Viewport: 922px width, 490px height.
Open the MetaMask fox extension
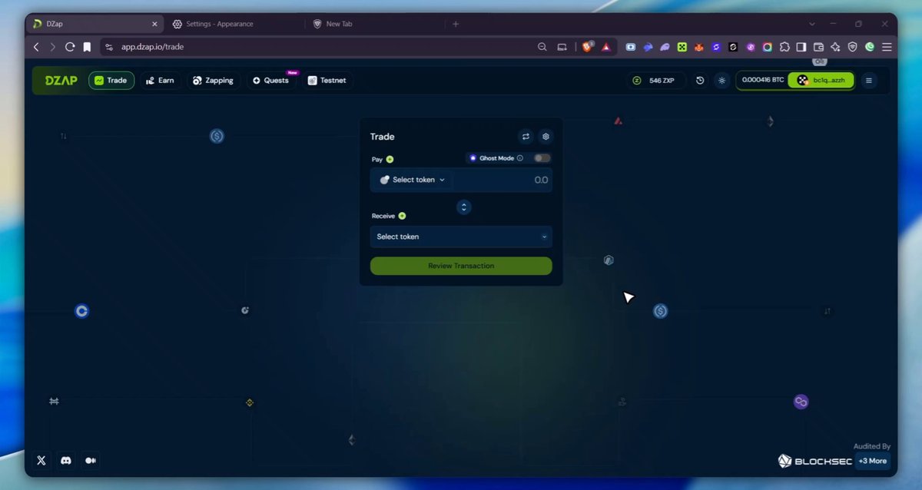[x=699, y=47]
